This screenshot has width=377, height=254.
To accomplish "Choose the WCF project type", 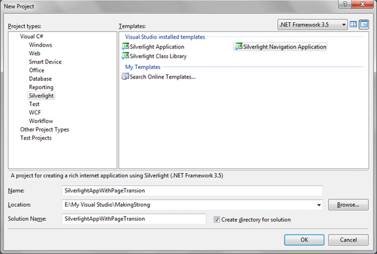I will tap(35, 112).
